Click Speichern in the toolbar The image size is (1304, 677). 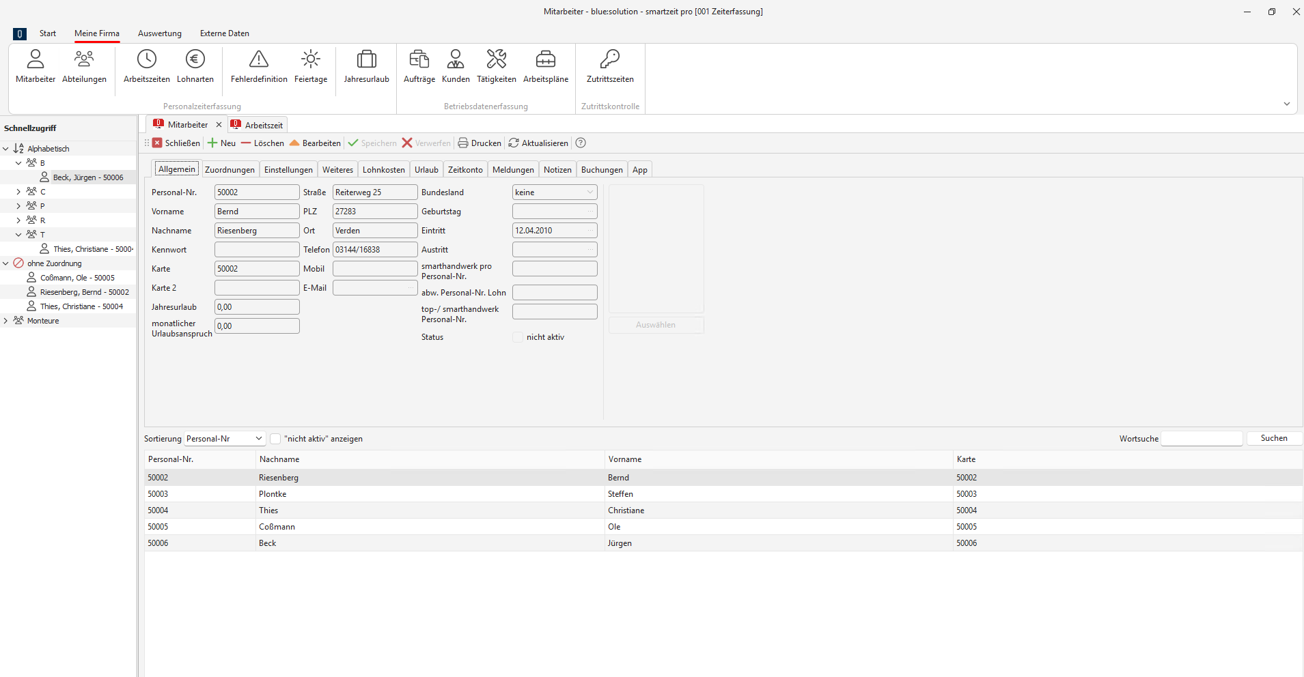point(372,143)
